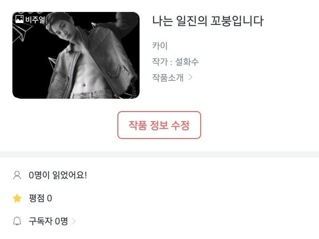319x239 pixels.
Task: Click the 작가 label text
Action: coord(160,62)
